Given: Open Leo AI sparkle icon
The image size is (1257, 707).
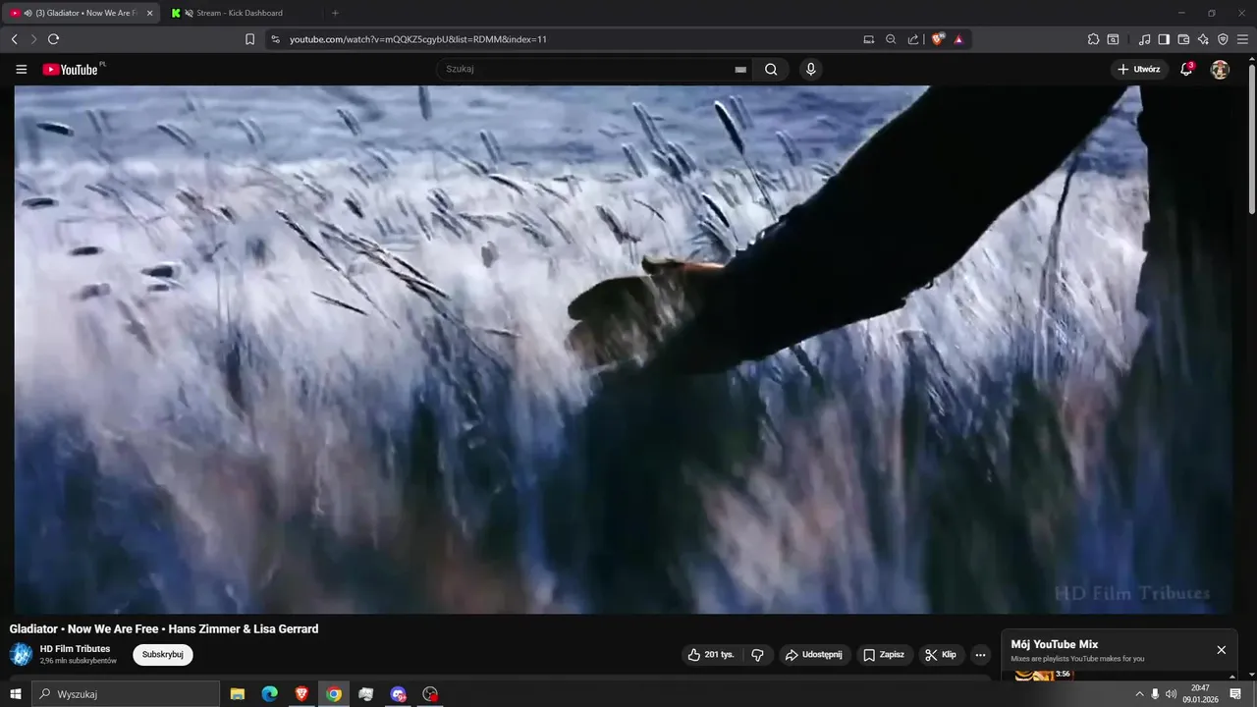Looking at the screenshot, I should tap(1203, 39).
